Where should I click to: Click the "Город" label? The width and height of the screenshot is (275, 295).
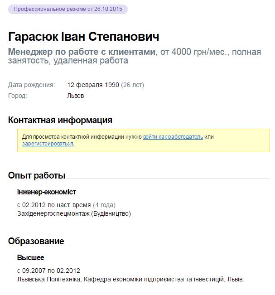tap(18, 96)
